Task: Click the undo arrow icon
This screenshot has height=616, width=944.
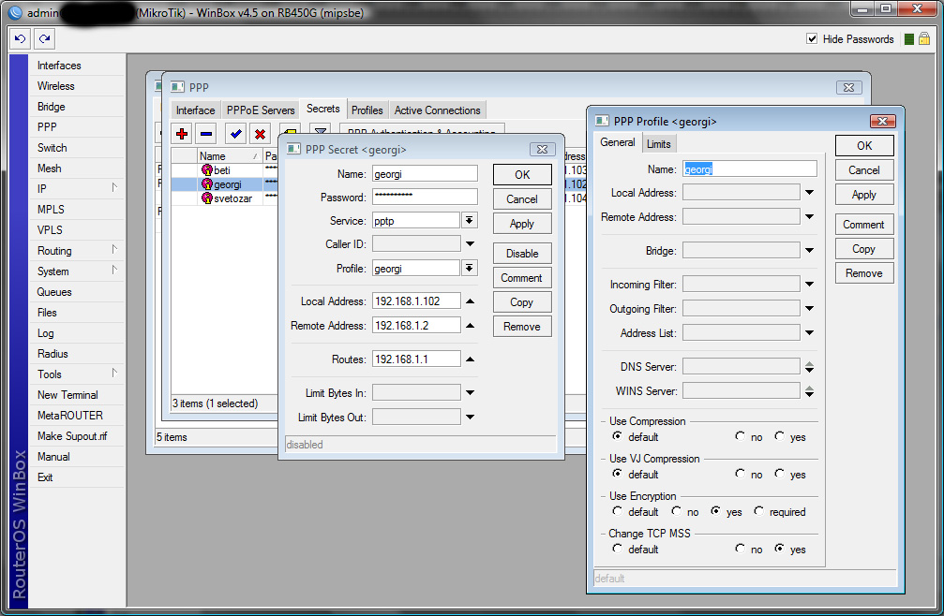Action: (x=21, y=39)
